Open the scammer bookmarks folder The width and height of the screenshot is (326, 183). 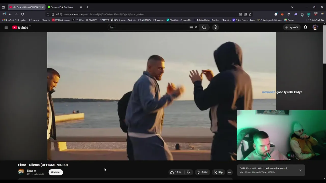pyautogui.click(x=159, y=20)
